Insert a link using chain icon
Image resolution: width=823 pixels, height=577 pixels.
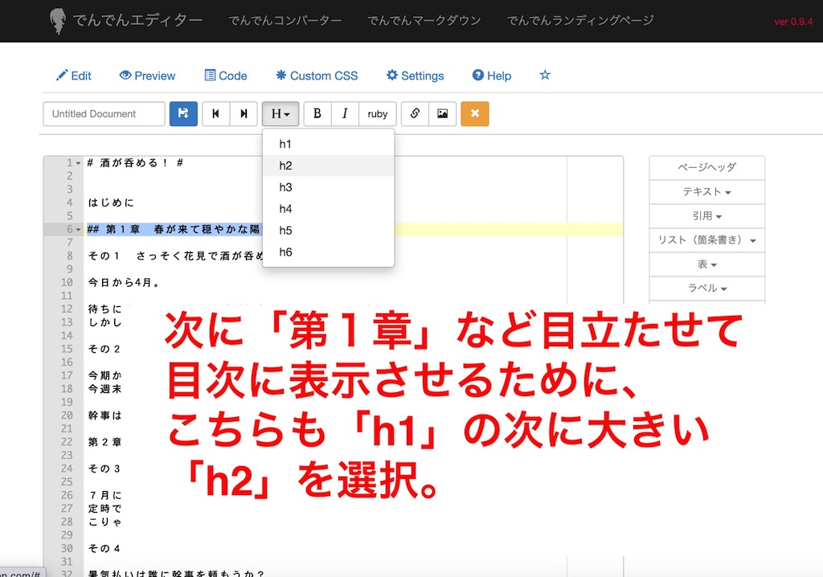click(415, 114)
